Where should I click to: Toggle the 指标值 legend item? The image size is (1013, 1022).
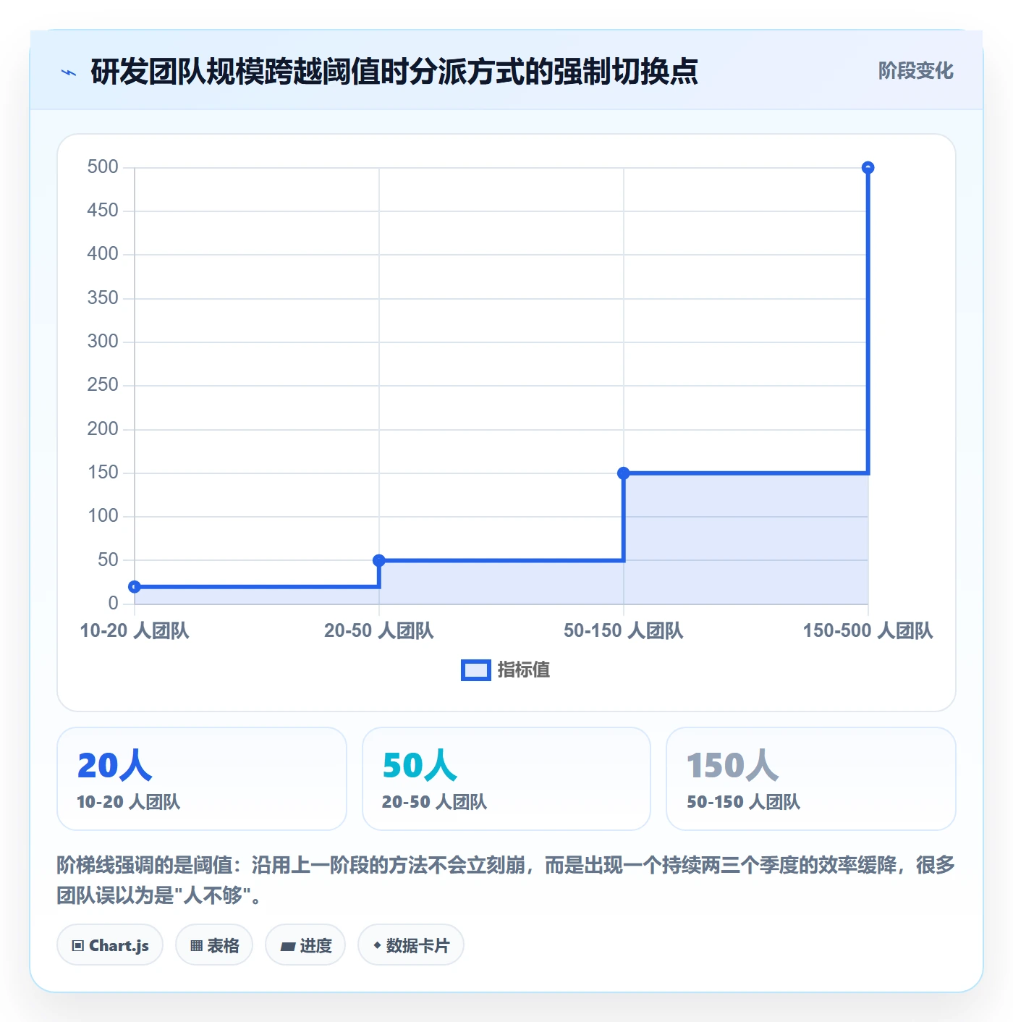tap(506, 670)
